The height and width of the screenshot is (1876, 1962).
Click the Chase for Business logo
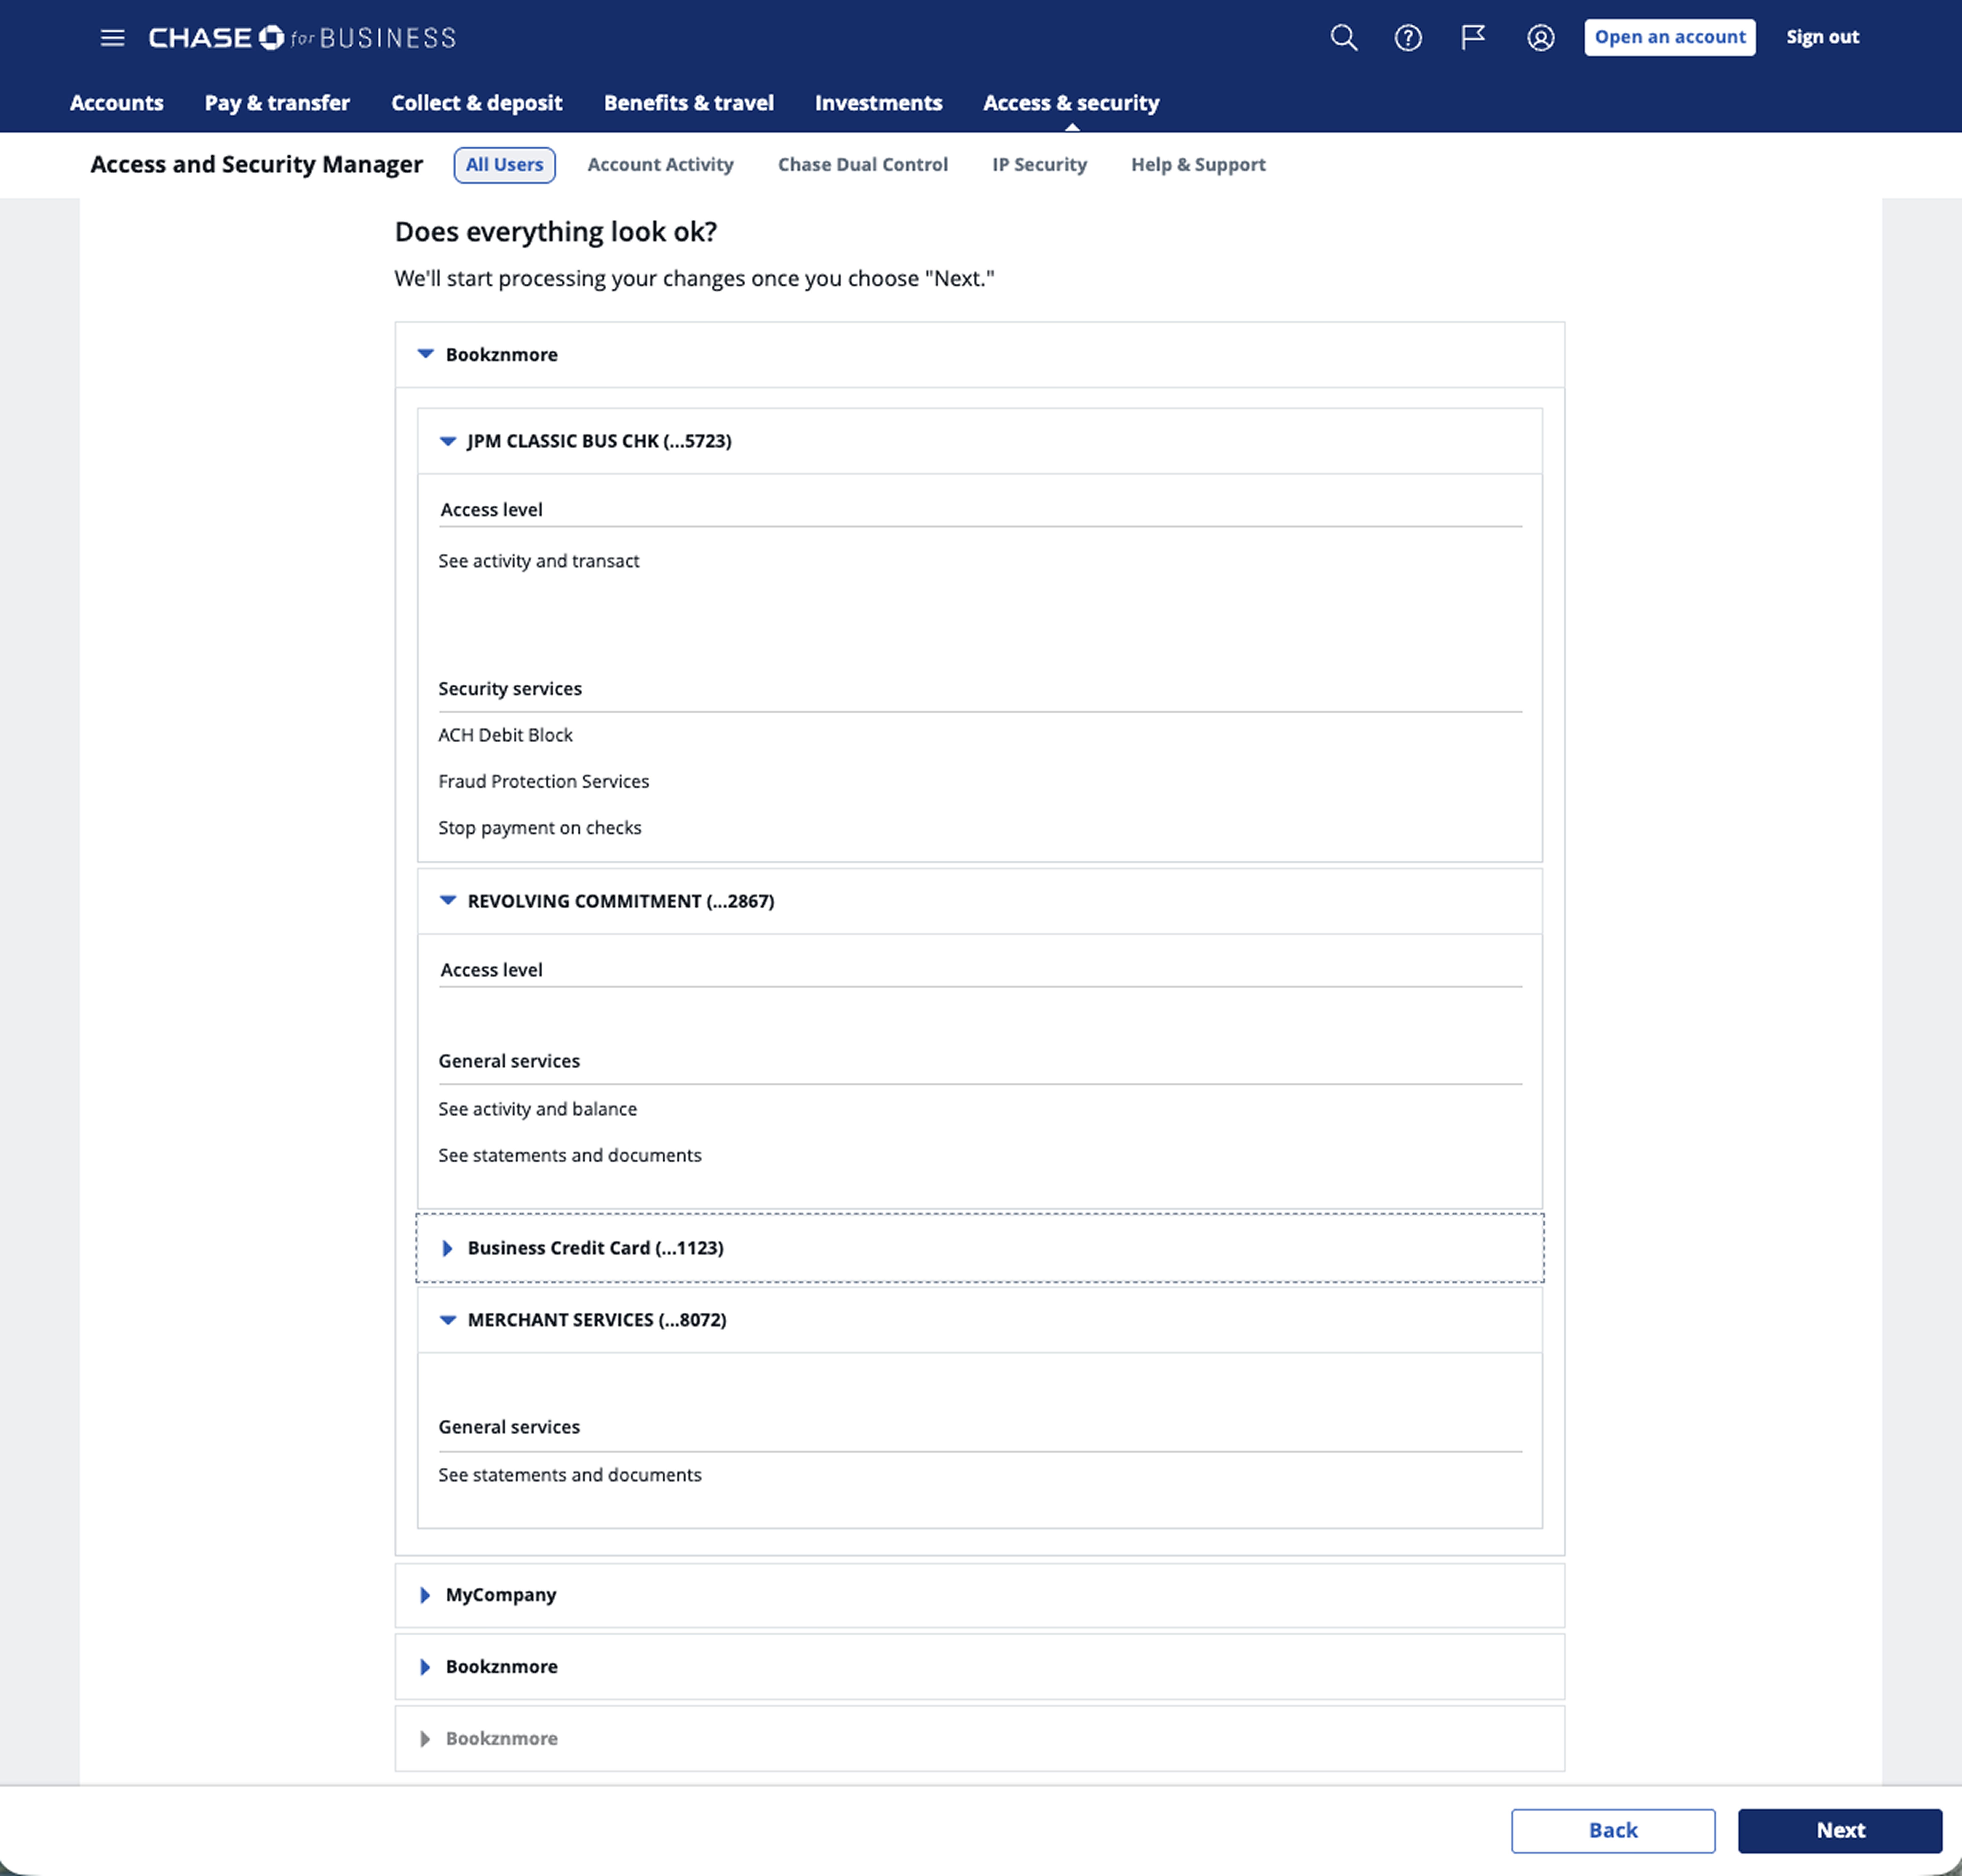coord(302,38)
